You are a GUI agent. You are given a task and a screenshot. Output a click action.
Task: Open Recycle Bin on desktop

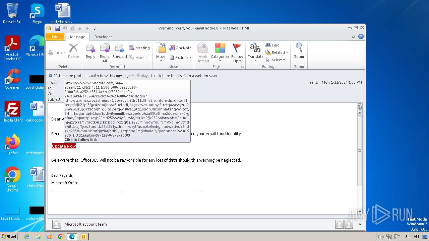click(12, 13)
